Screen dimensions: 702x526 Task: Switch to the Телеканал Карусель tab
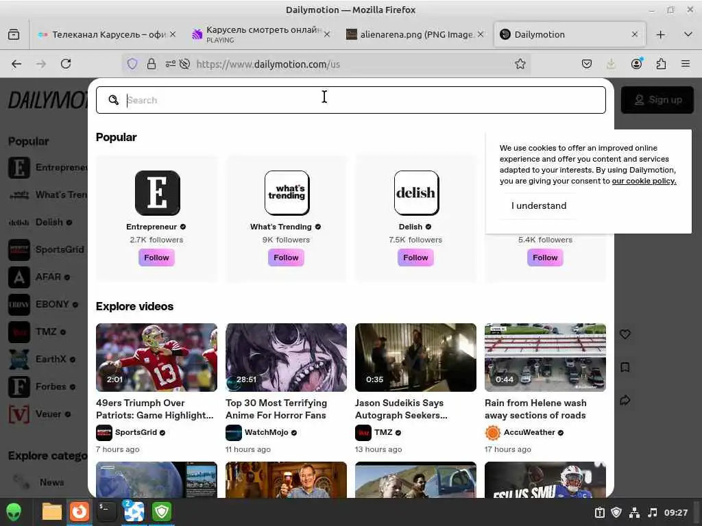[x=106, y=34]
